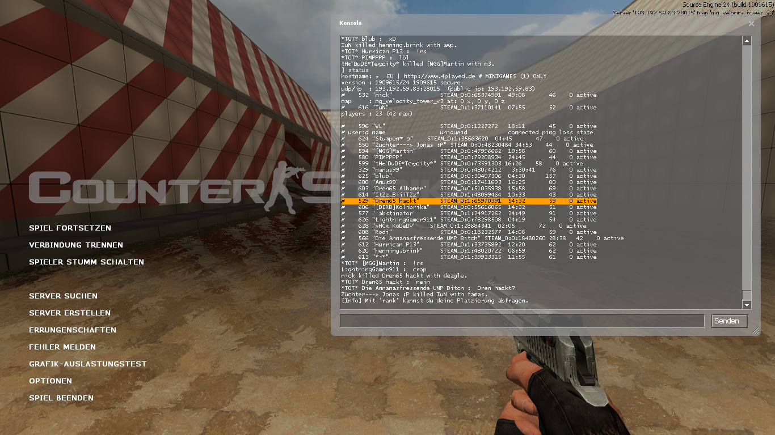Click the console resize grip corner
The width and height of the screenshot is (775, 435).
[755, 331]
